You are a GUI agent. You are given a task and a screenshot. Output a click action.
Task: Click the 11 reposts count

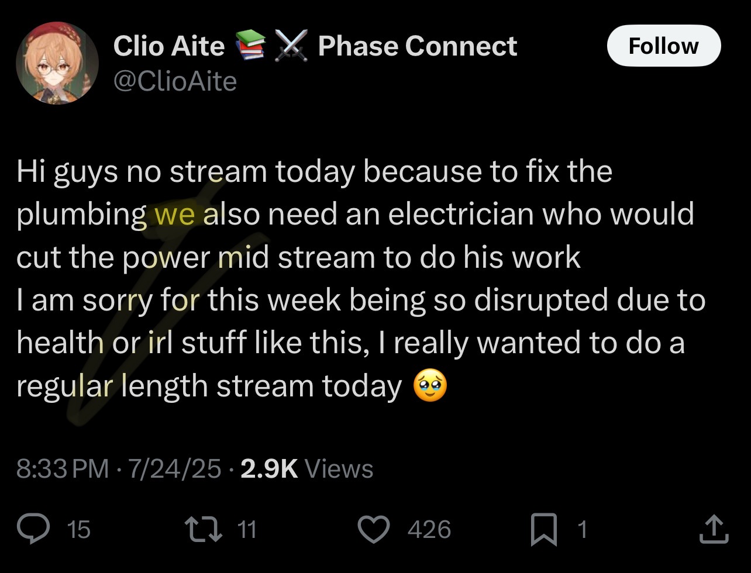pos(247,529)
